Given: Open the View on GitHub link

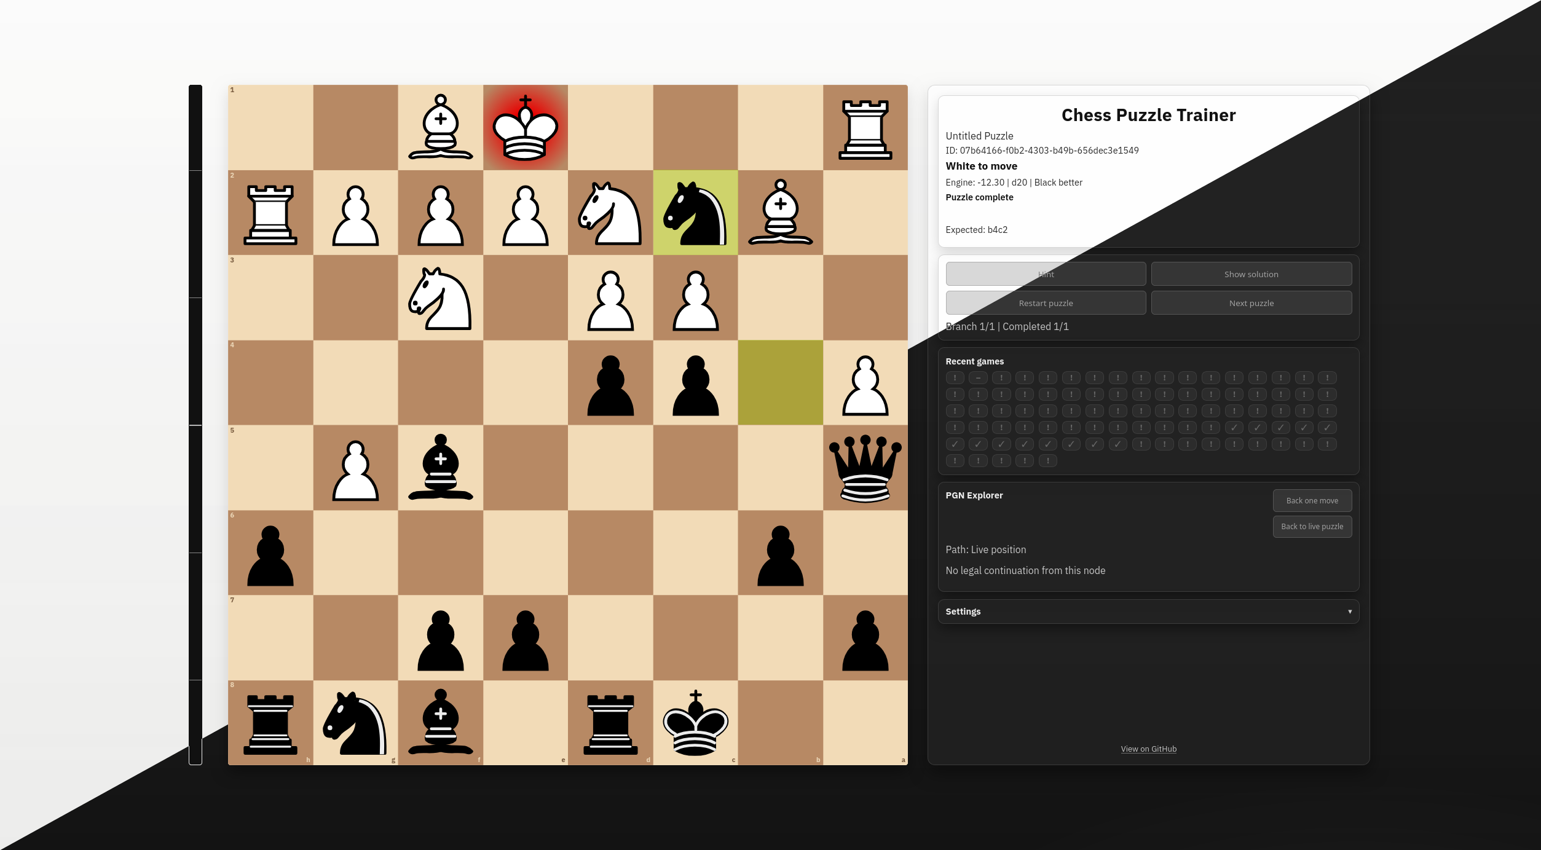Looking at the screenshot, I should pos(1148,749).
